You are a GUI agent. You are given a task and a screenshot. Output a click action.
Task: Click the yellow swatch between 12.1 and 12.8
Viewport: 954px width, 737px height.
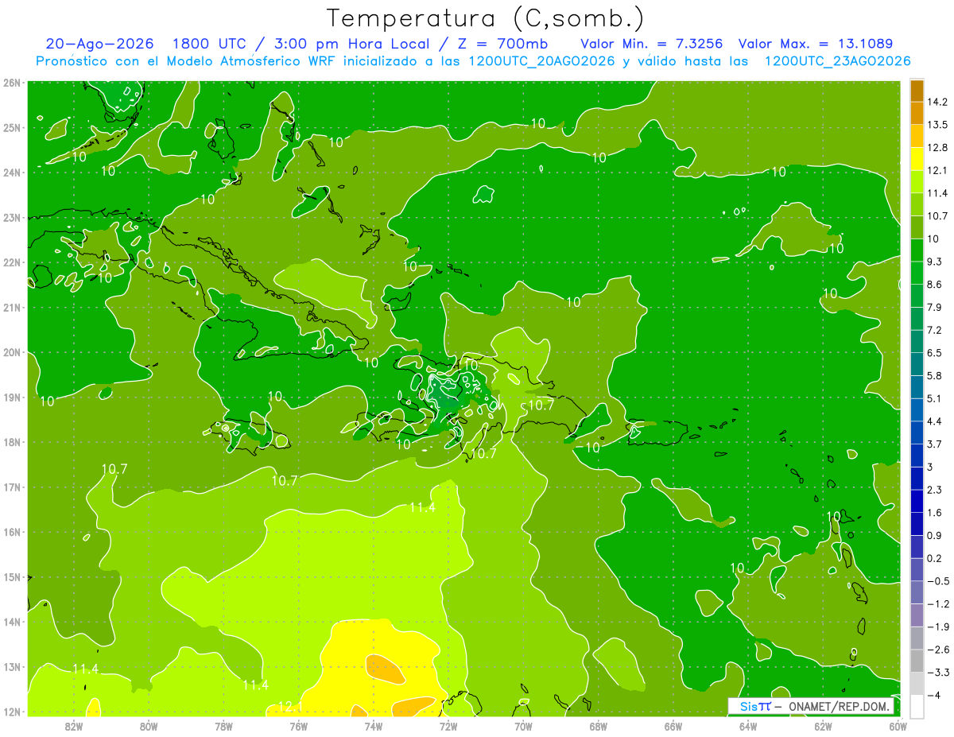917,159
